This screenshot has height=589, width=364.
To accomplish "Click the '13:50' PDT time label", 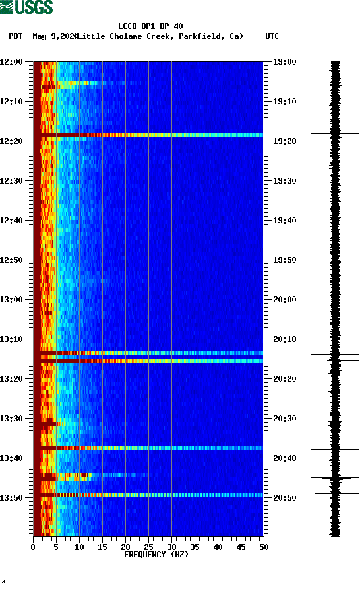I will [11, 498].
